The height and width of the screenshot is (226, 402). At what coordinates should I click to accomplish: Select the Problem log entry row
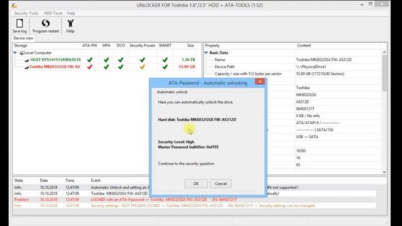pyautogui.click(x=195, y=200)
